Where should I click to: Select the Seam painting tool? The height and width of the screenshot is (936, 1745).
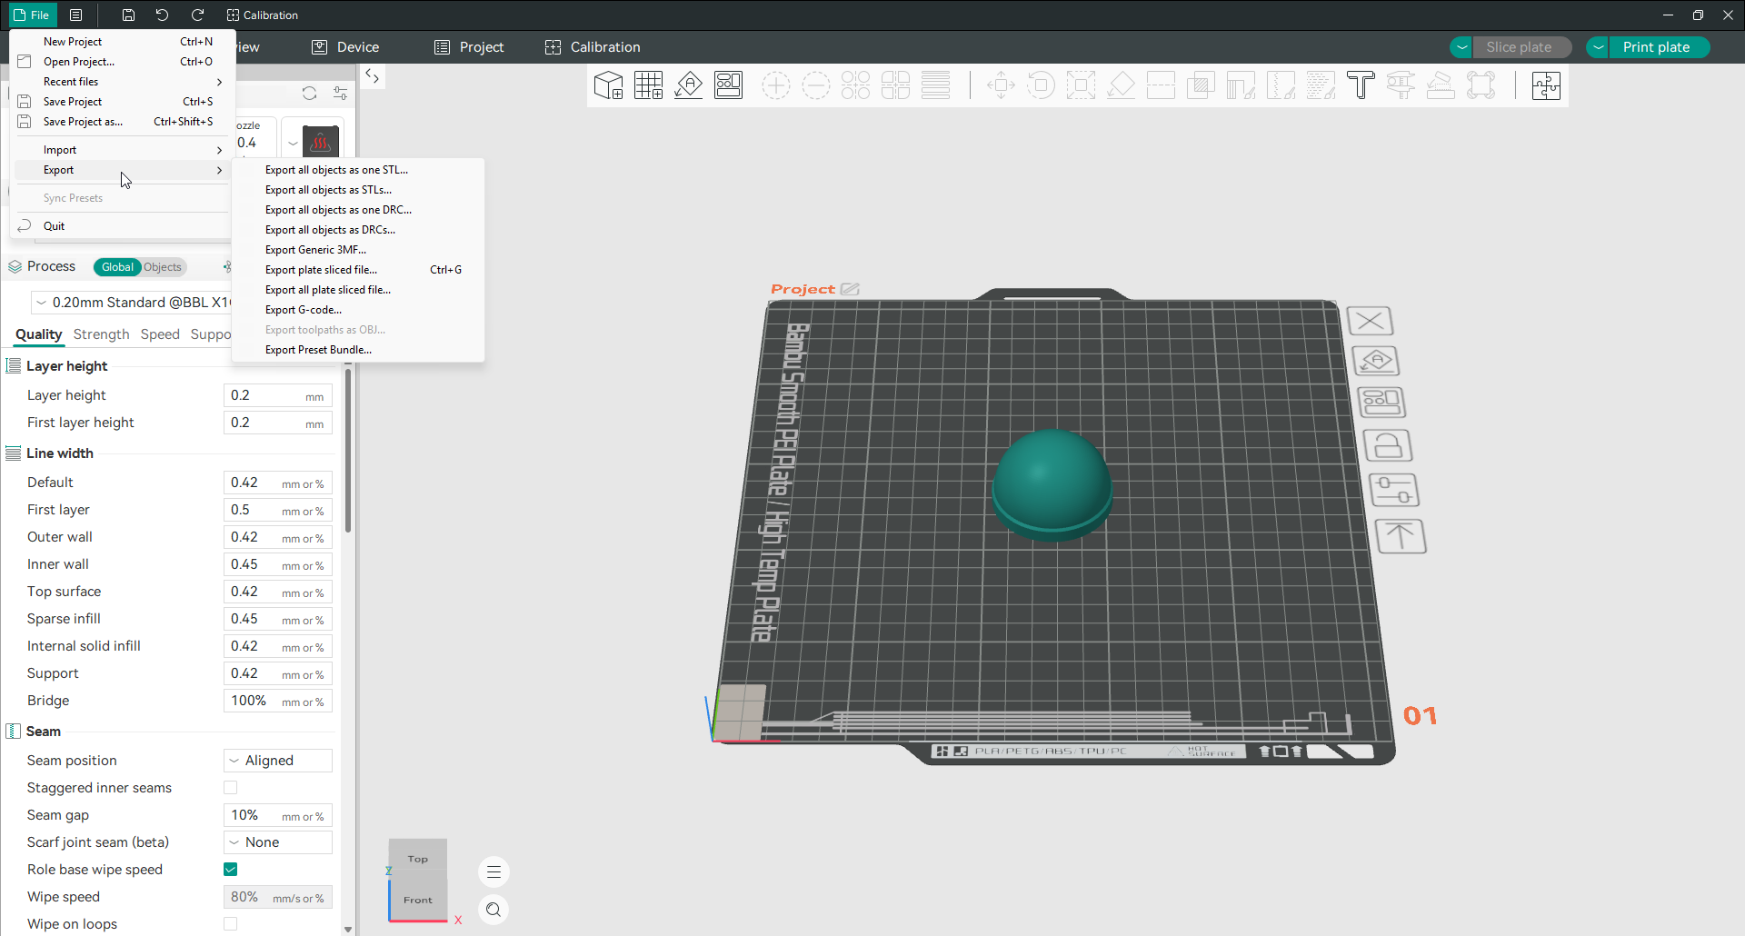pos(1281,85)
